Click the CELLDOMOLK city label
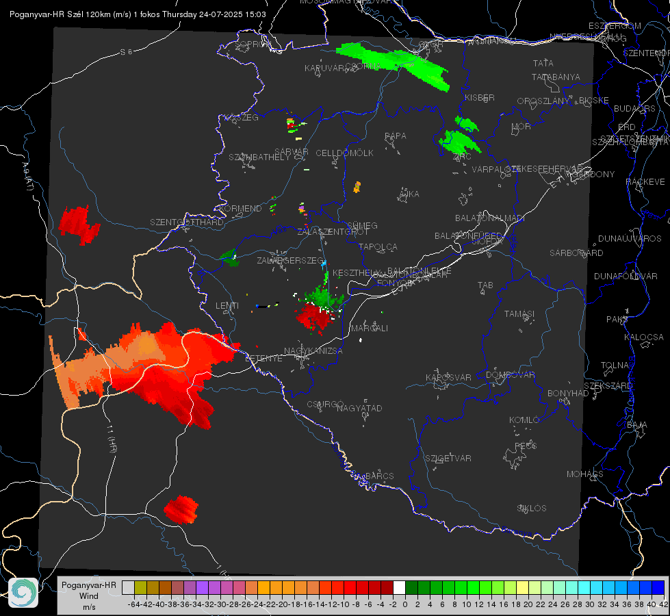Image resolution: width=670 pixels, height=616 pixels. [x=344, y=153]
